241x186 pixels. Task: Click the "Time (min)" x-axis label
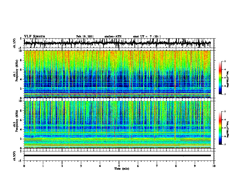click(122, 169)
